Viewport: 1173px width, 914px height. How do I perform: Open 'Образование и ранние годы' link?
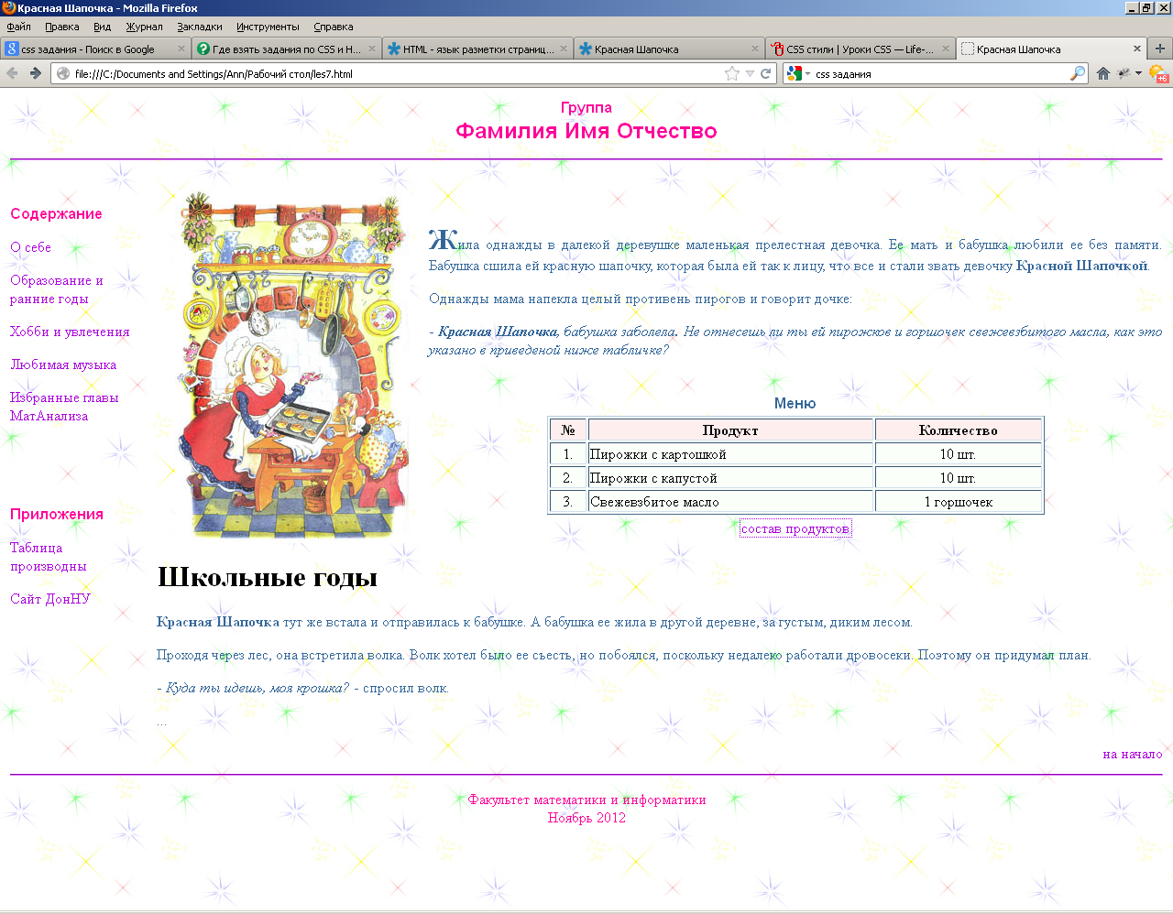coord(57,289)
